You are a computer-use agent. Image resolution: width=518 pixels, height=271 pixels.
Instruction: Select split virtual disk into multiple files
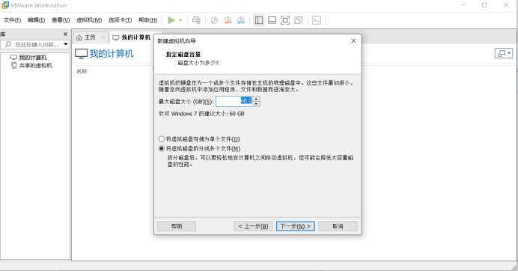162,148
